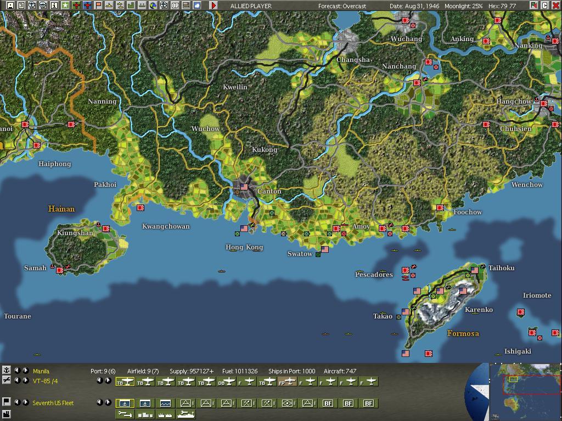Click the red plane icon on green background
Screen dimensions: 562x421
coord(76,5)
